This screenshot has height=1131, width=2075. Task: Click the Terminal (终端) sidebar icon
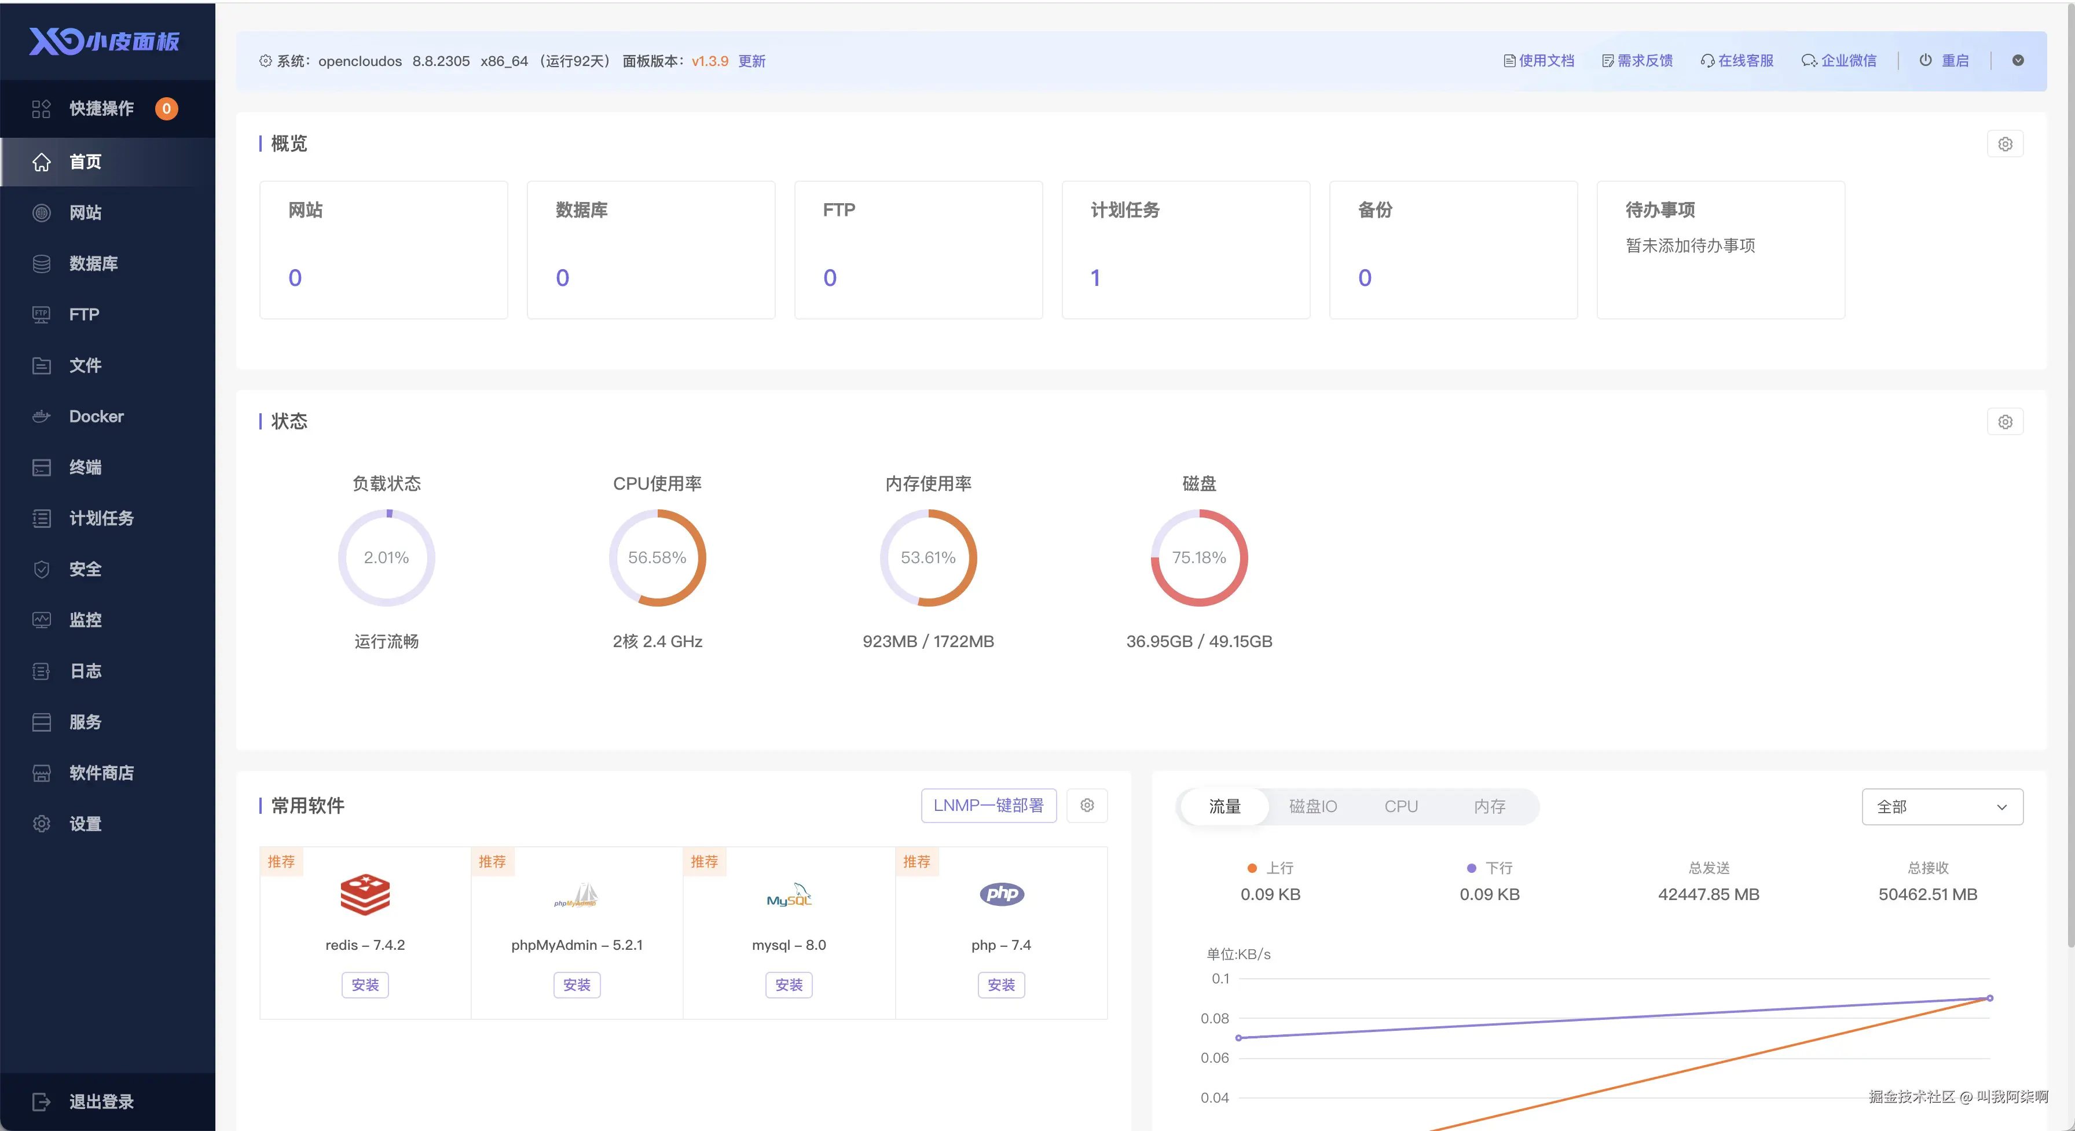coord(41,467)
